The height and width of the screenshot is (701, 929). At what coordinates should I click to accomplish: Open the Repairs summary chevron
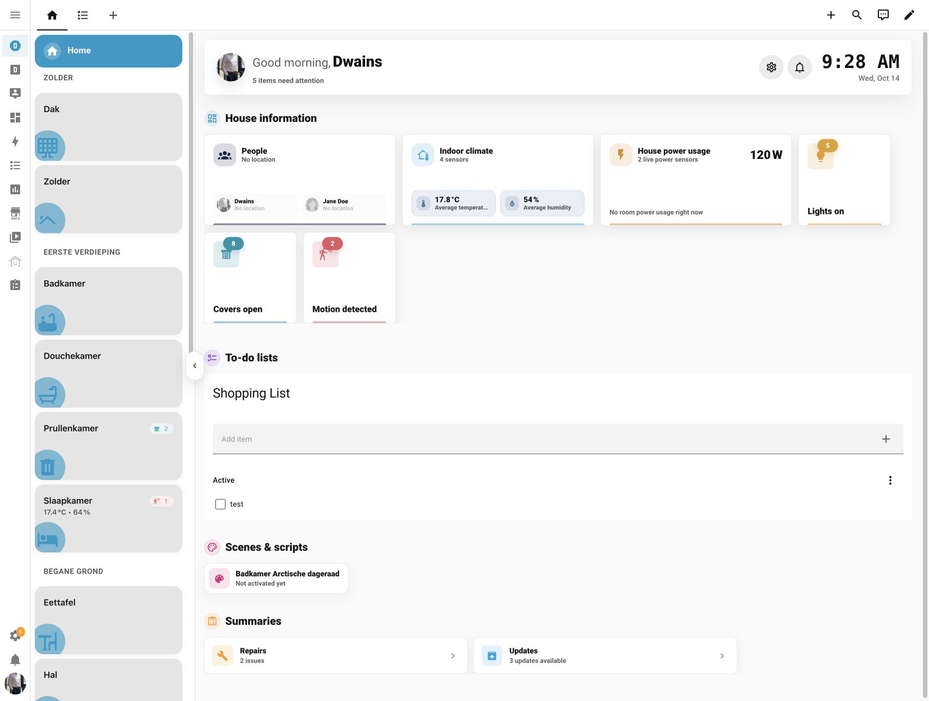(x=453, y=656)
